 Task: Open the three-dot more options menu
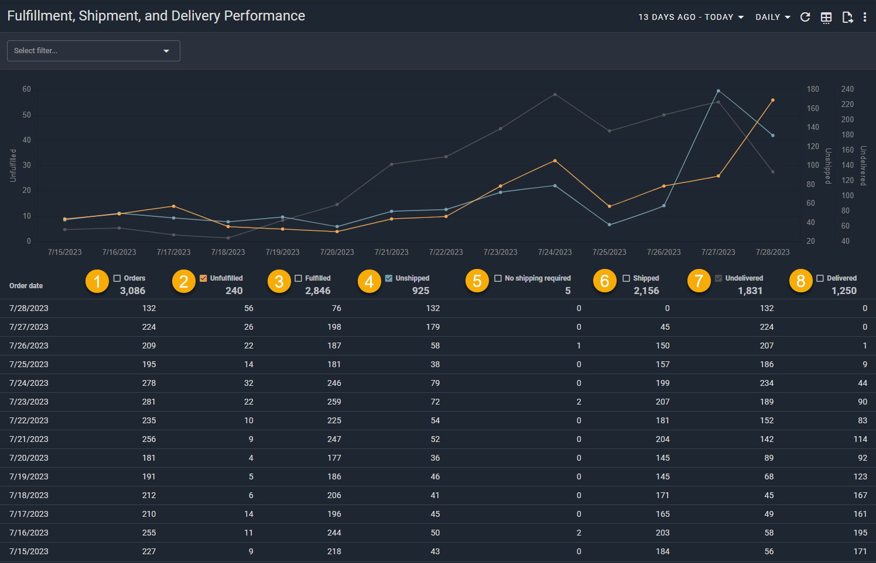865,18
